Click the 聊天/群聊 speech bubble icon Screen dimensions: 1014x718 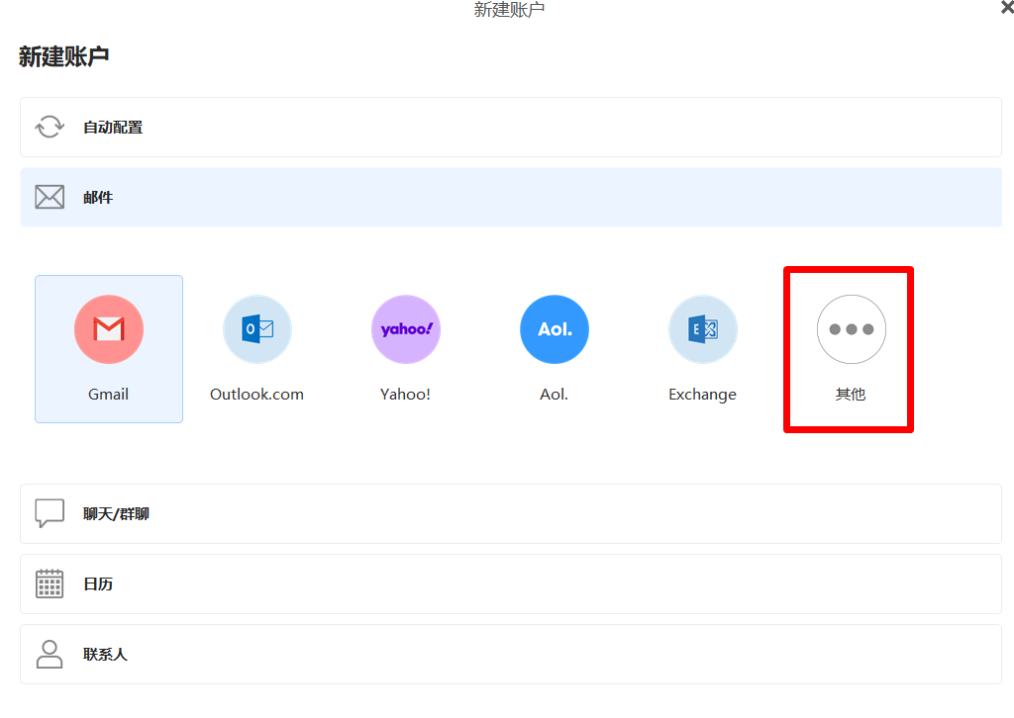click(50, 513)
